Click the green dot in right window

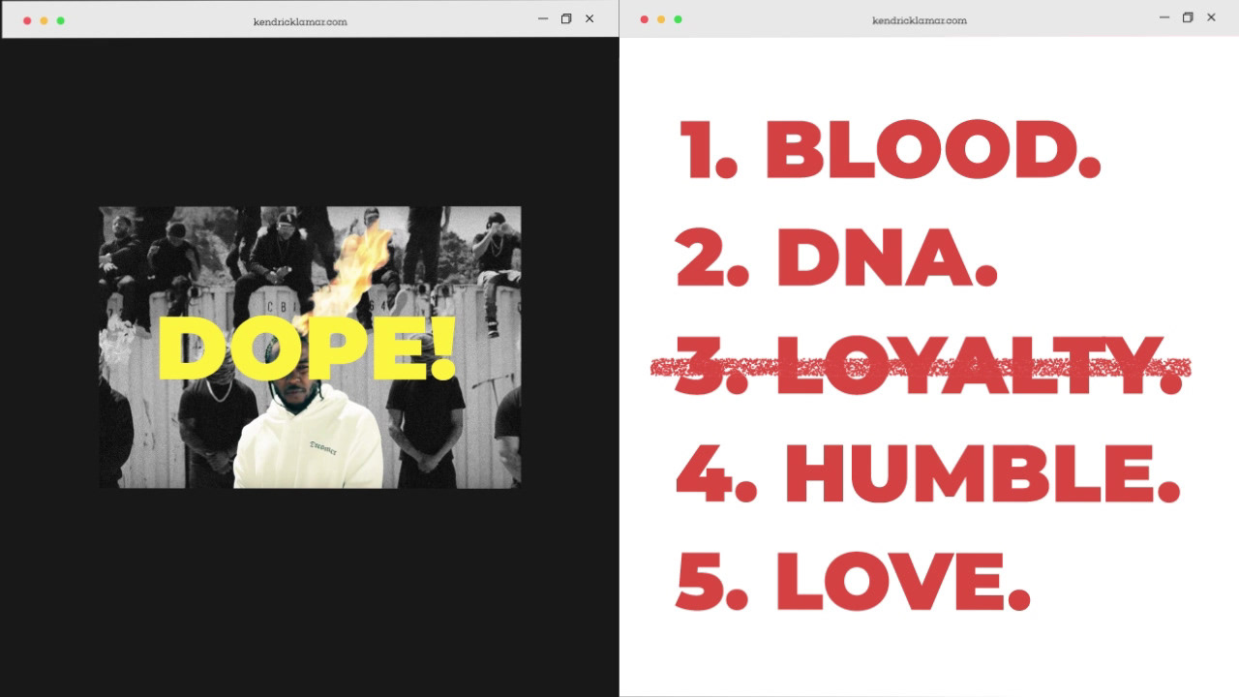[x=678, y=19]
